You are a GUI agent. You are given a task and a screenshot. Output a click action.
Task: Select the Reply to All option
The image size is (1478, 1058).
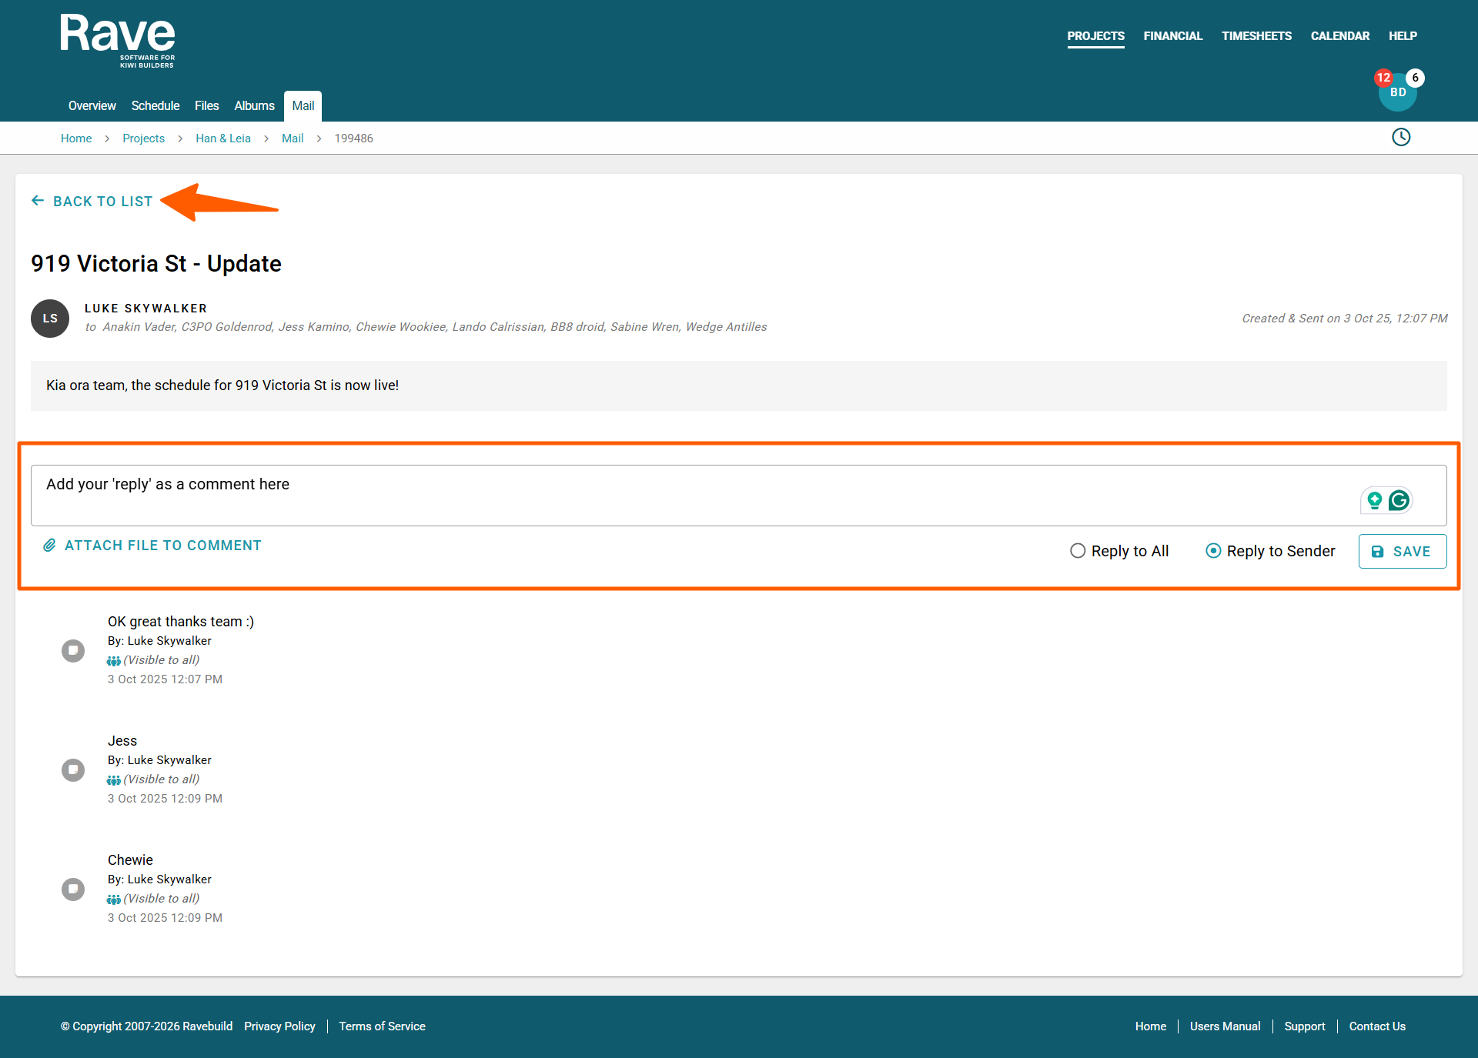pos(1078,551)
